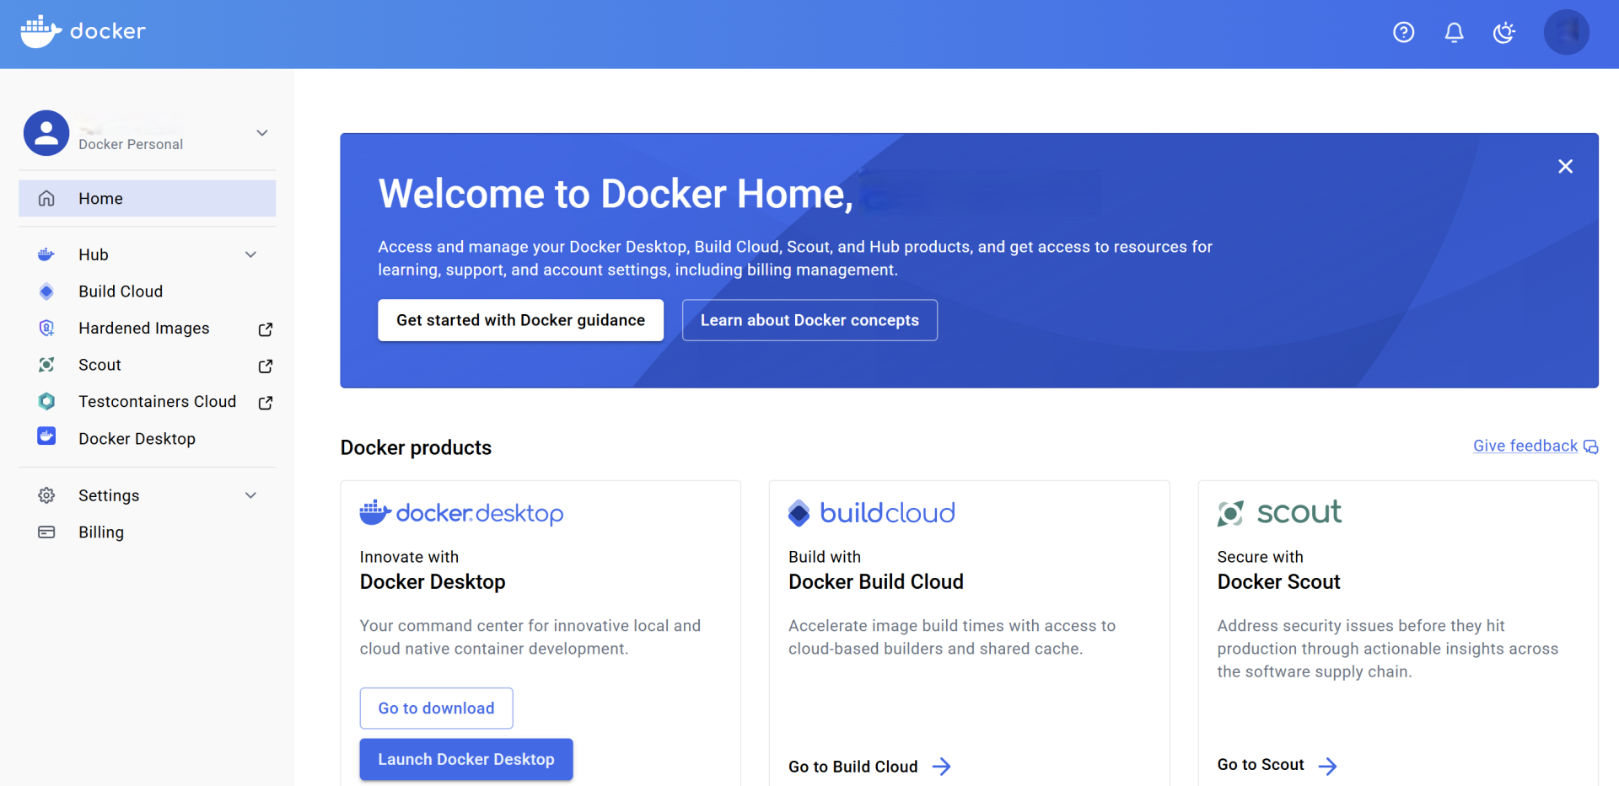Viewport: 1619px width, 786px height.
Task: Click the Settings gear icon
Action: click(46, 495)
